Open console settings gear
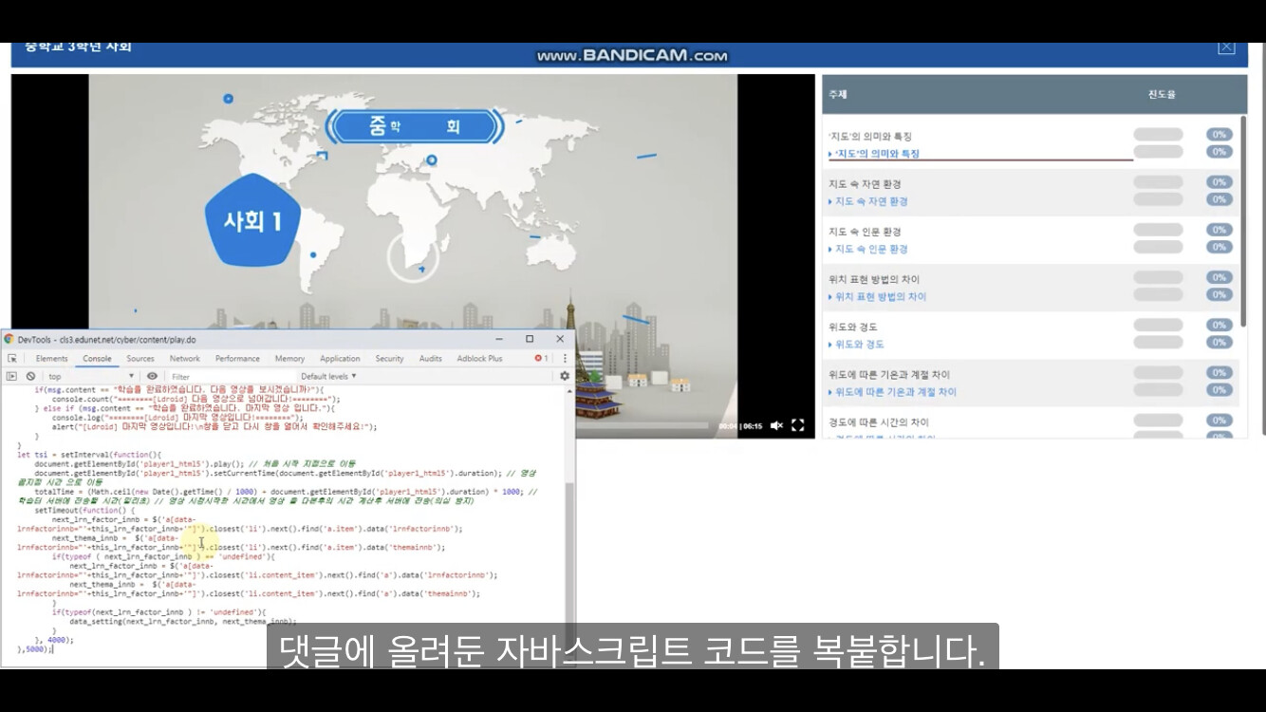1266x712 pixels. 565,377
